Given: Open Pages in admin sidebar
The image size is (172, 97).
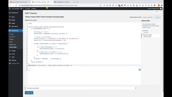Looking at the screenshot, I should pos(13,23).
